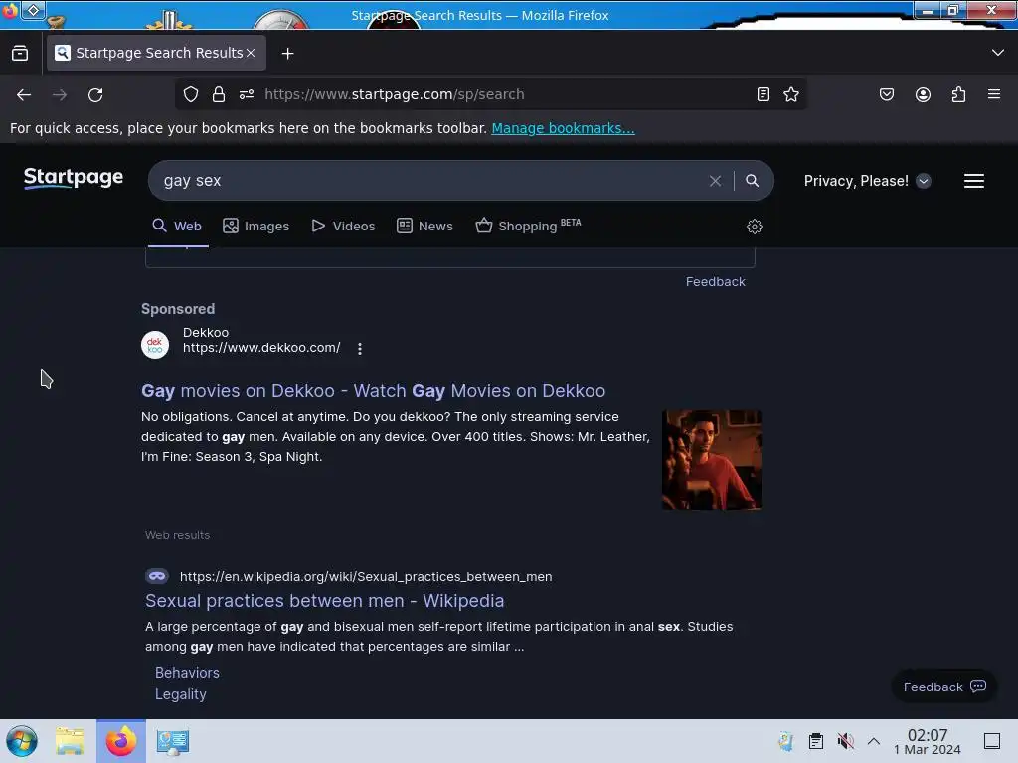Show the desktop via the taskbar button
Screen dimensions: 1018x763
pos(992,741)
